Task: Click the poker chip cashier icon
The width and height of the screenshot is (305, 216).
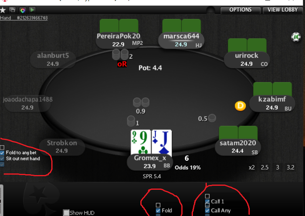Action: pos(296,37)
